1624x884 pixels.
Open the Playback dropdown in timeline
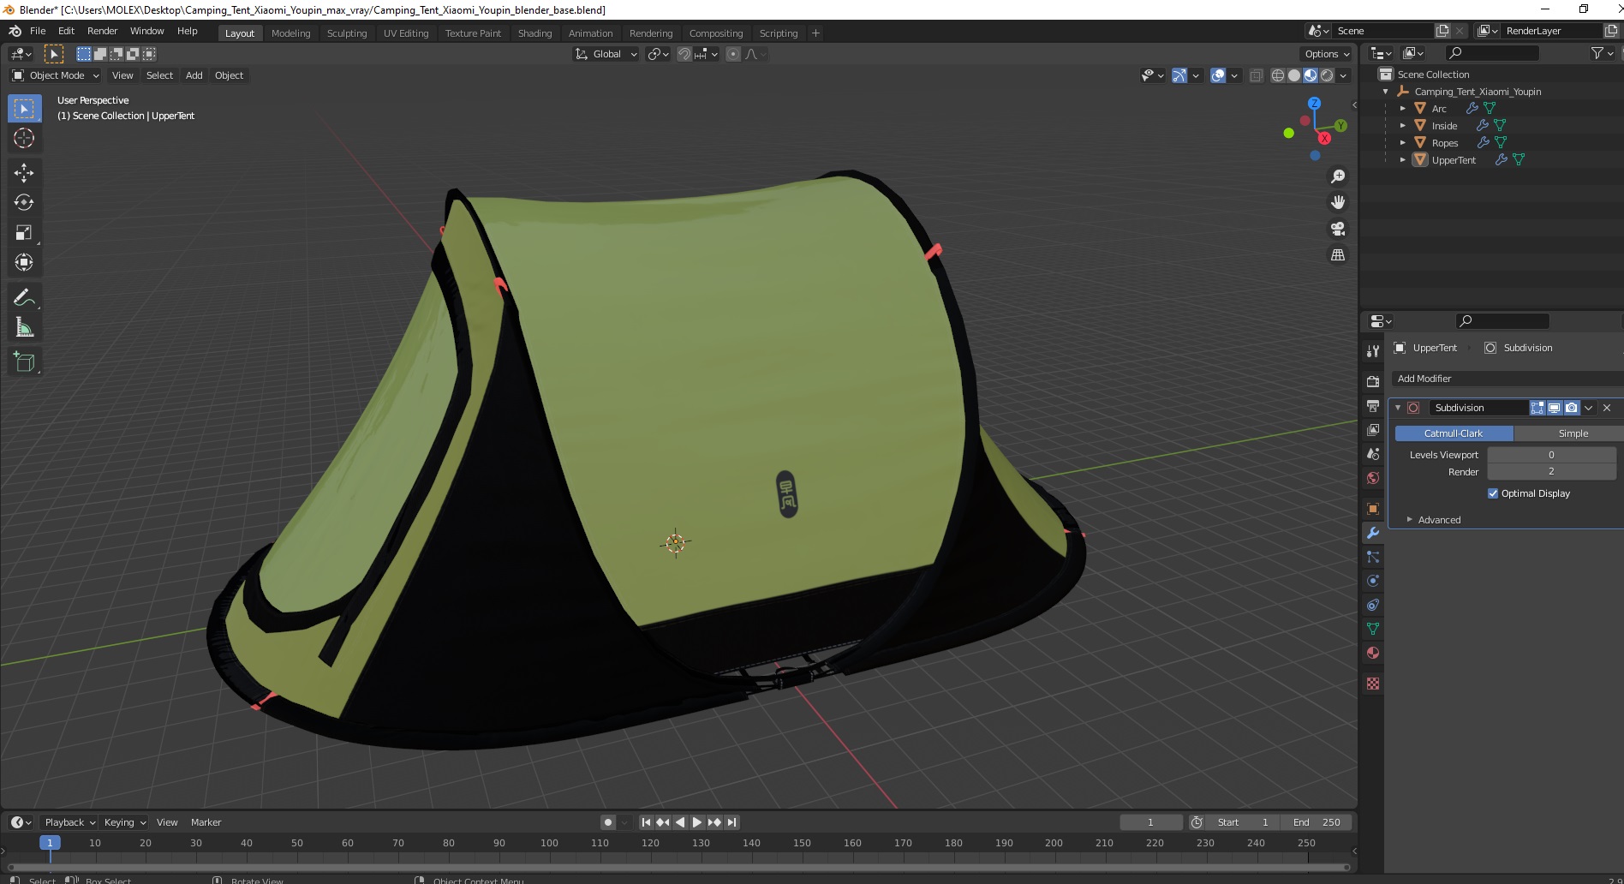[x=69, y=822]
